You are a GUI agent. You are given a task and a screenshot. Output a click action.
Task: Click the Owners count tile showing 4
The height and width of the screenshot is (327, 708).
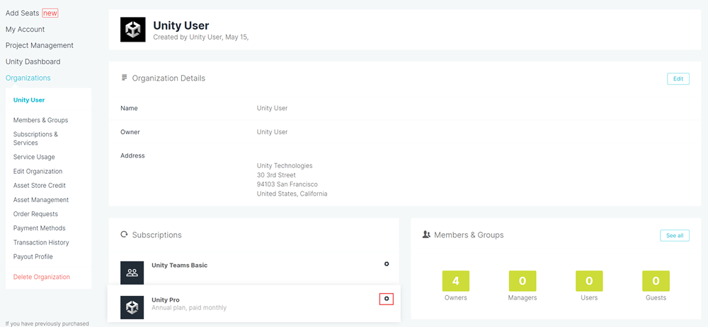point(455,281)
